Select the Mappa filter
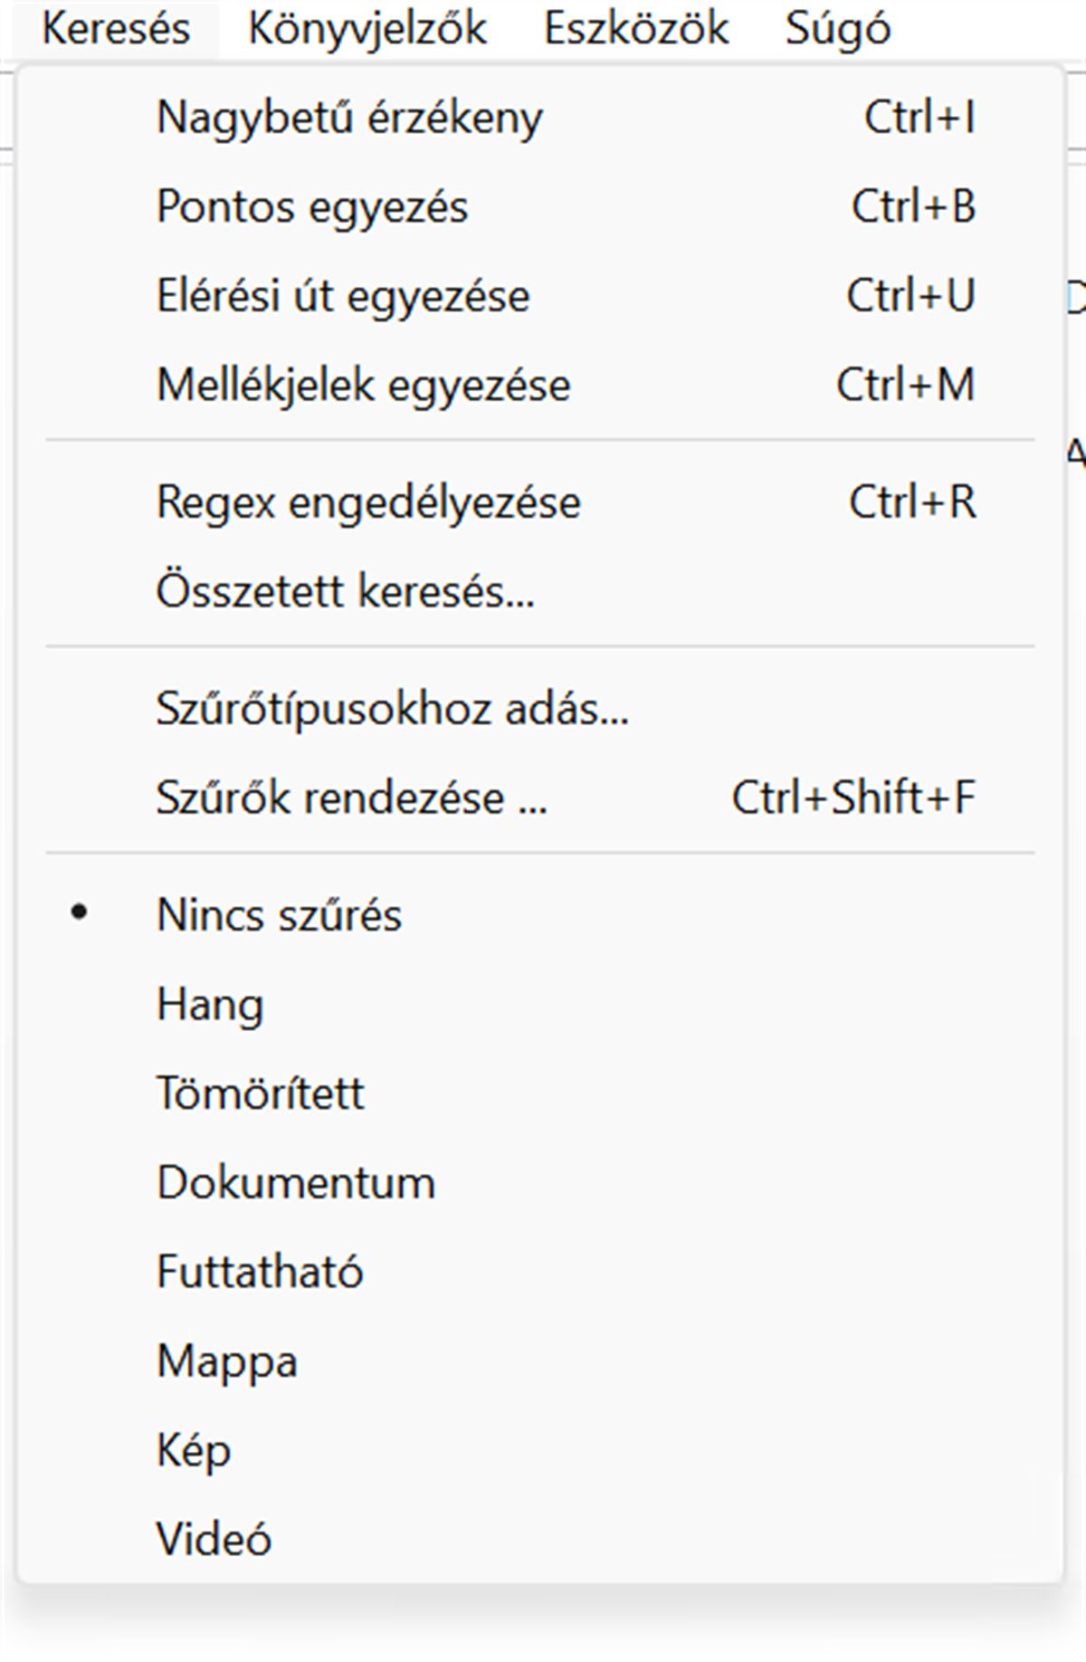The height and width of the screenshot is (1662, 1086). [227, 1361]
